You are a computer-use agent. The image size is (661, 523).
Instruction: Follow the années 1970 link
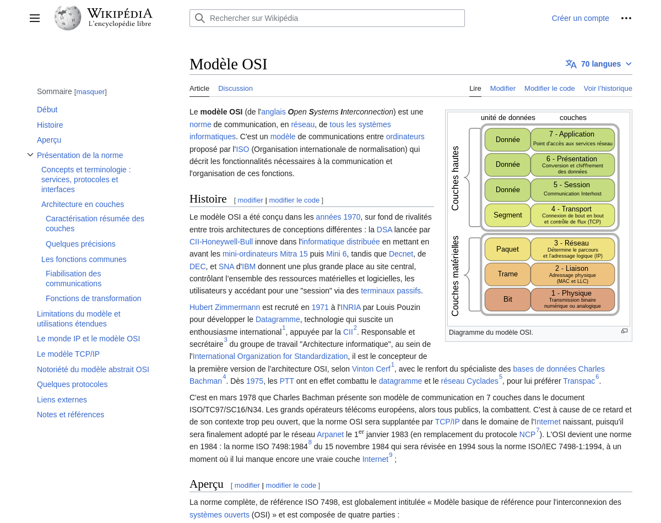[x=338, y=217]
